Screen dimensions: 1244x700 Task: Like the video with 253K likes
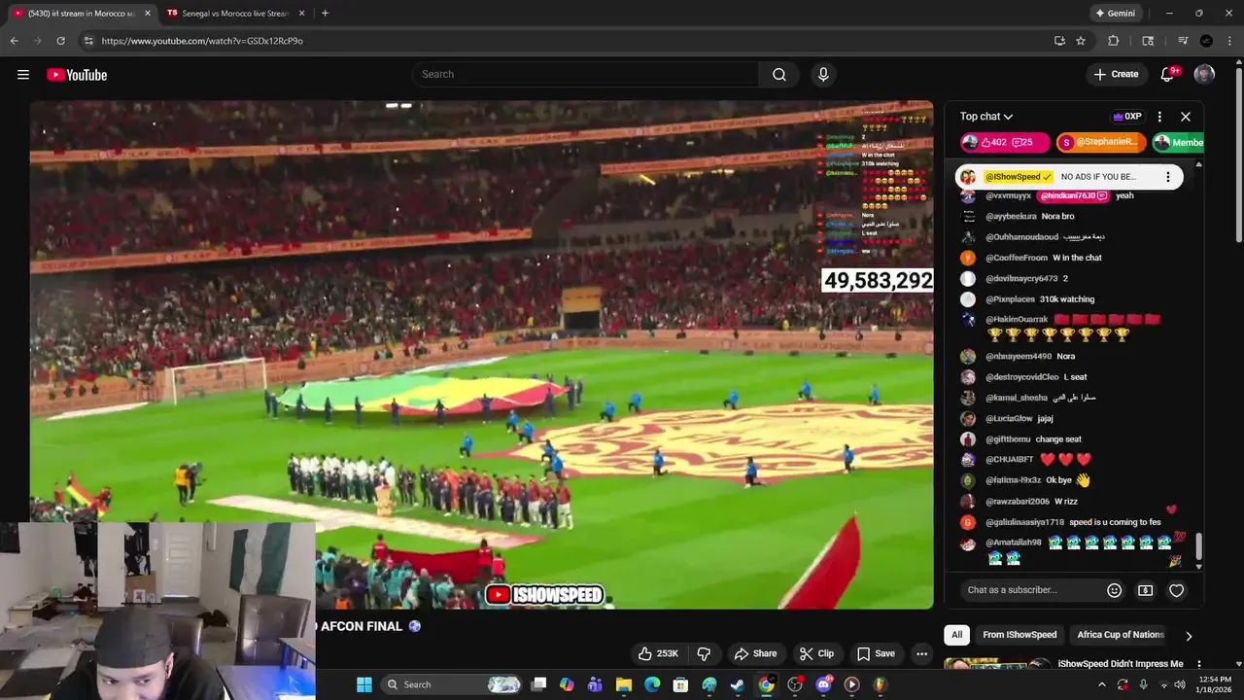pos(658,653)
